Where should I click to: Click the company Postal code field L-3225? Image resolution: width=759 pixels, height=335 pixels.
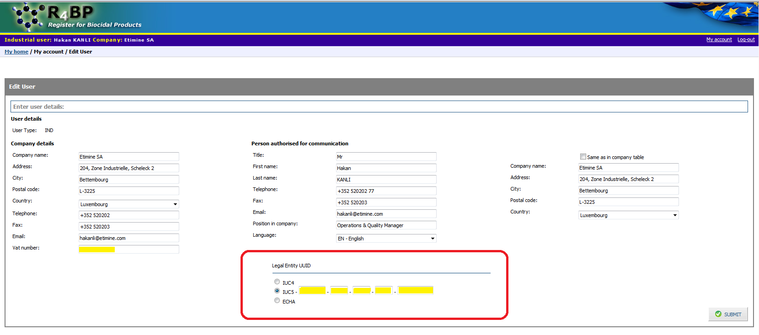coord(129,191)
